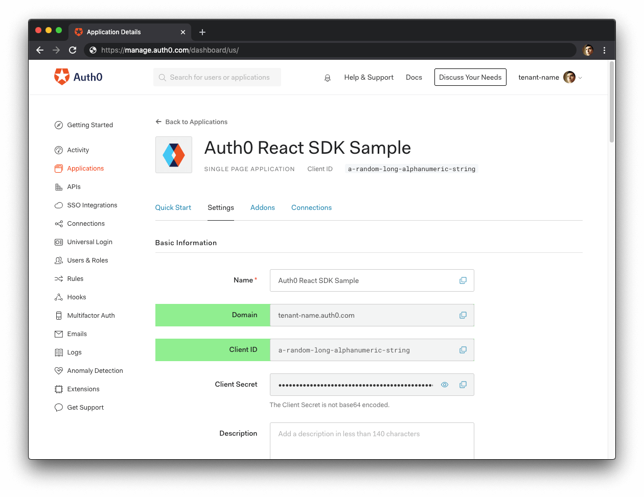Go Back to Applications
This screenshot has height=497, width=644.
pos(192,122)
